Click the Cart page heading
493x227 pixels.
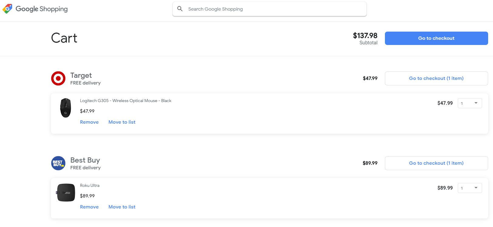[x=64, y=38]
